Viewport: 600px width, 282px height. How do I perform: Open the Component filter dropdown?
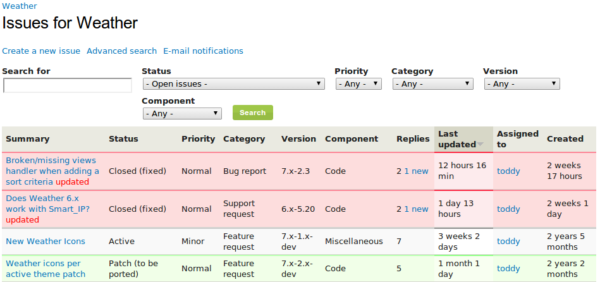[x=182, y=114]
